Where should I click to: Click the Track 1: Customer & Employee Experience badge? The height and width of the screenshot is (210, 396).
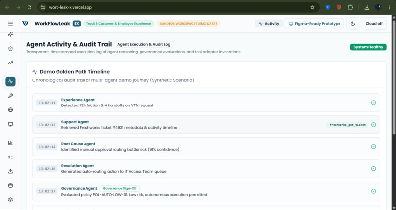tap(119, 24)
